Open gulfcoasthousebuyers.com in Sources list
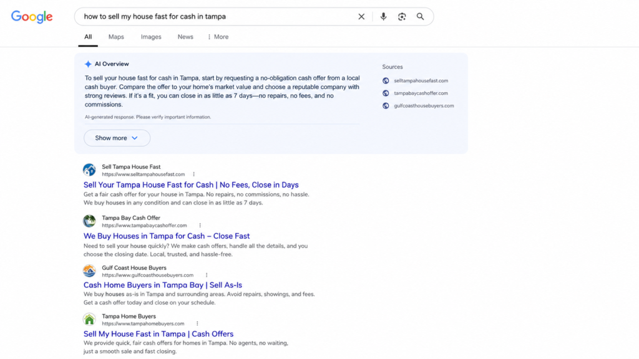The height and width of the screenshot is (359, 639). (x=424, y=106)
